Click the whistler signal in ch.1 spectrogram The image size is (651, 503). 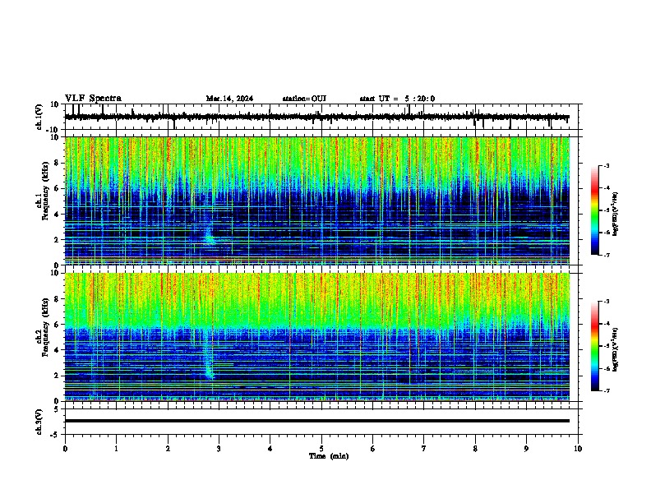click(x=210, y=237)
